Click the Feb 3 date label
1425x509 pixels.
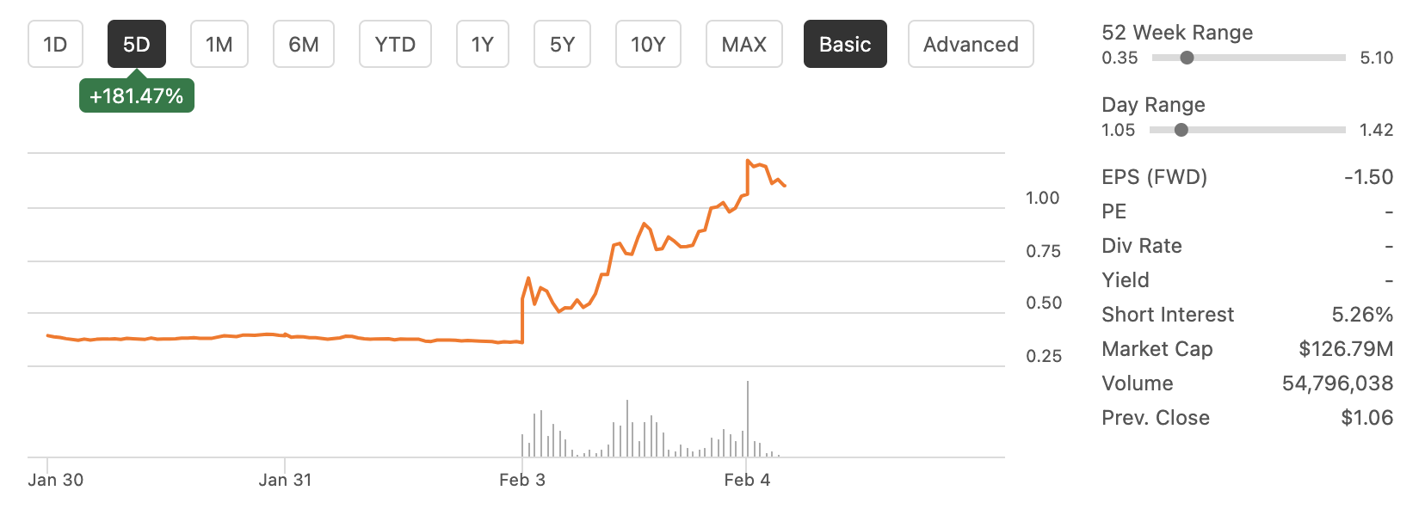coord(521,480)
